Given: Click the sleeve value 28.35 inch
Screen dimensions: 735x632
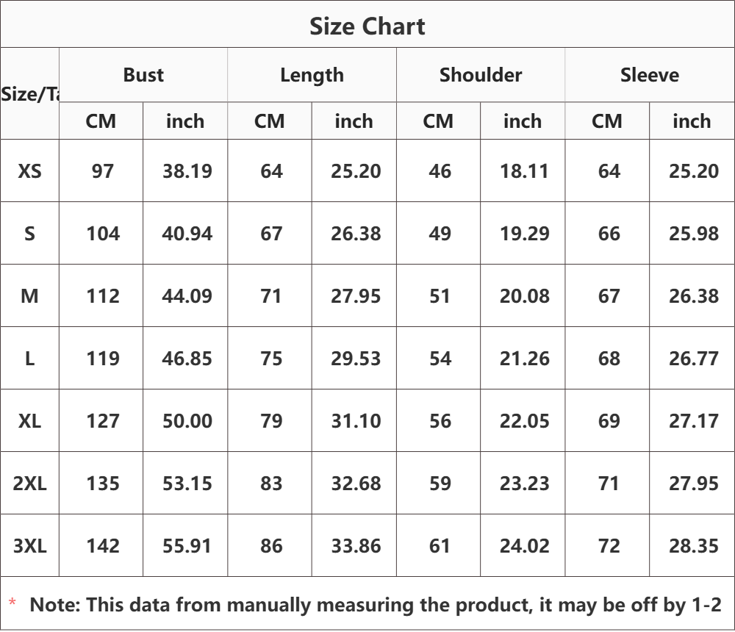Looking at the screenshot, I should [693, 546].
